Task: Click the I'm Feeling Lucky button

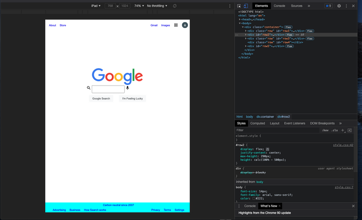Action: coord(132,99)
